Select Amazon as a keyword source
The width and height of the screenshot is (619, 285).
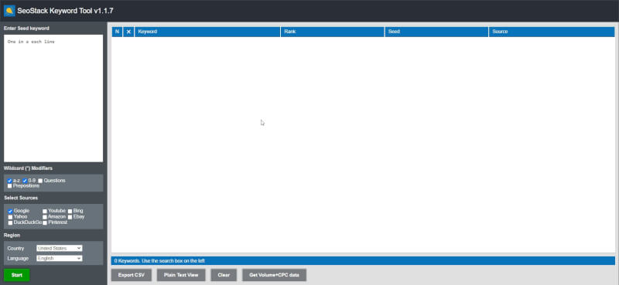click(x=45, y=217)
